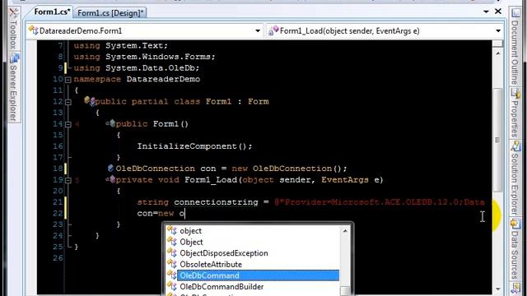Click the IntelliSense list scrollbar thumb
Viewport: 527px width, 296px height.
point(345,290)
